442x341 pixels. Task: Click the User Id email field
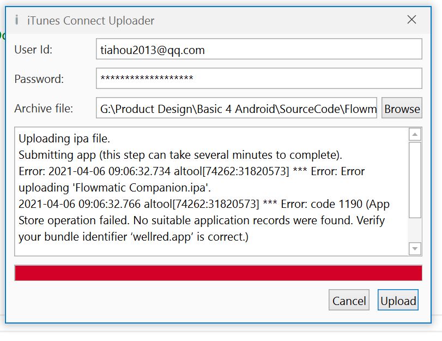pos(259,49)
